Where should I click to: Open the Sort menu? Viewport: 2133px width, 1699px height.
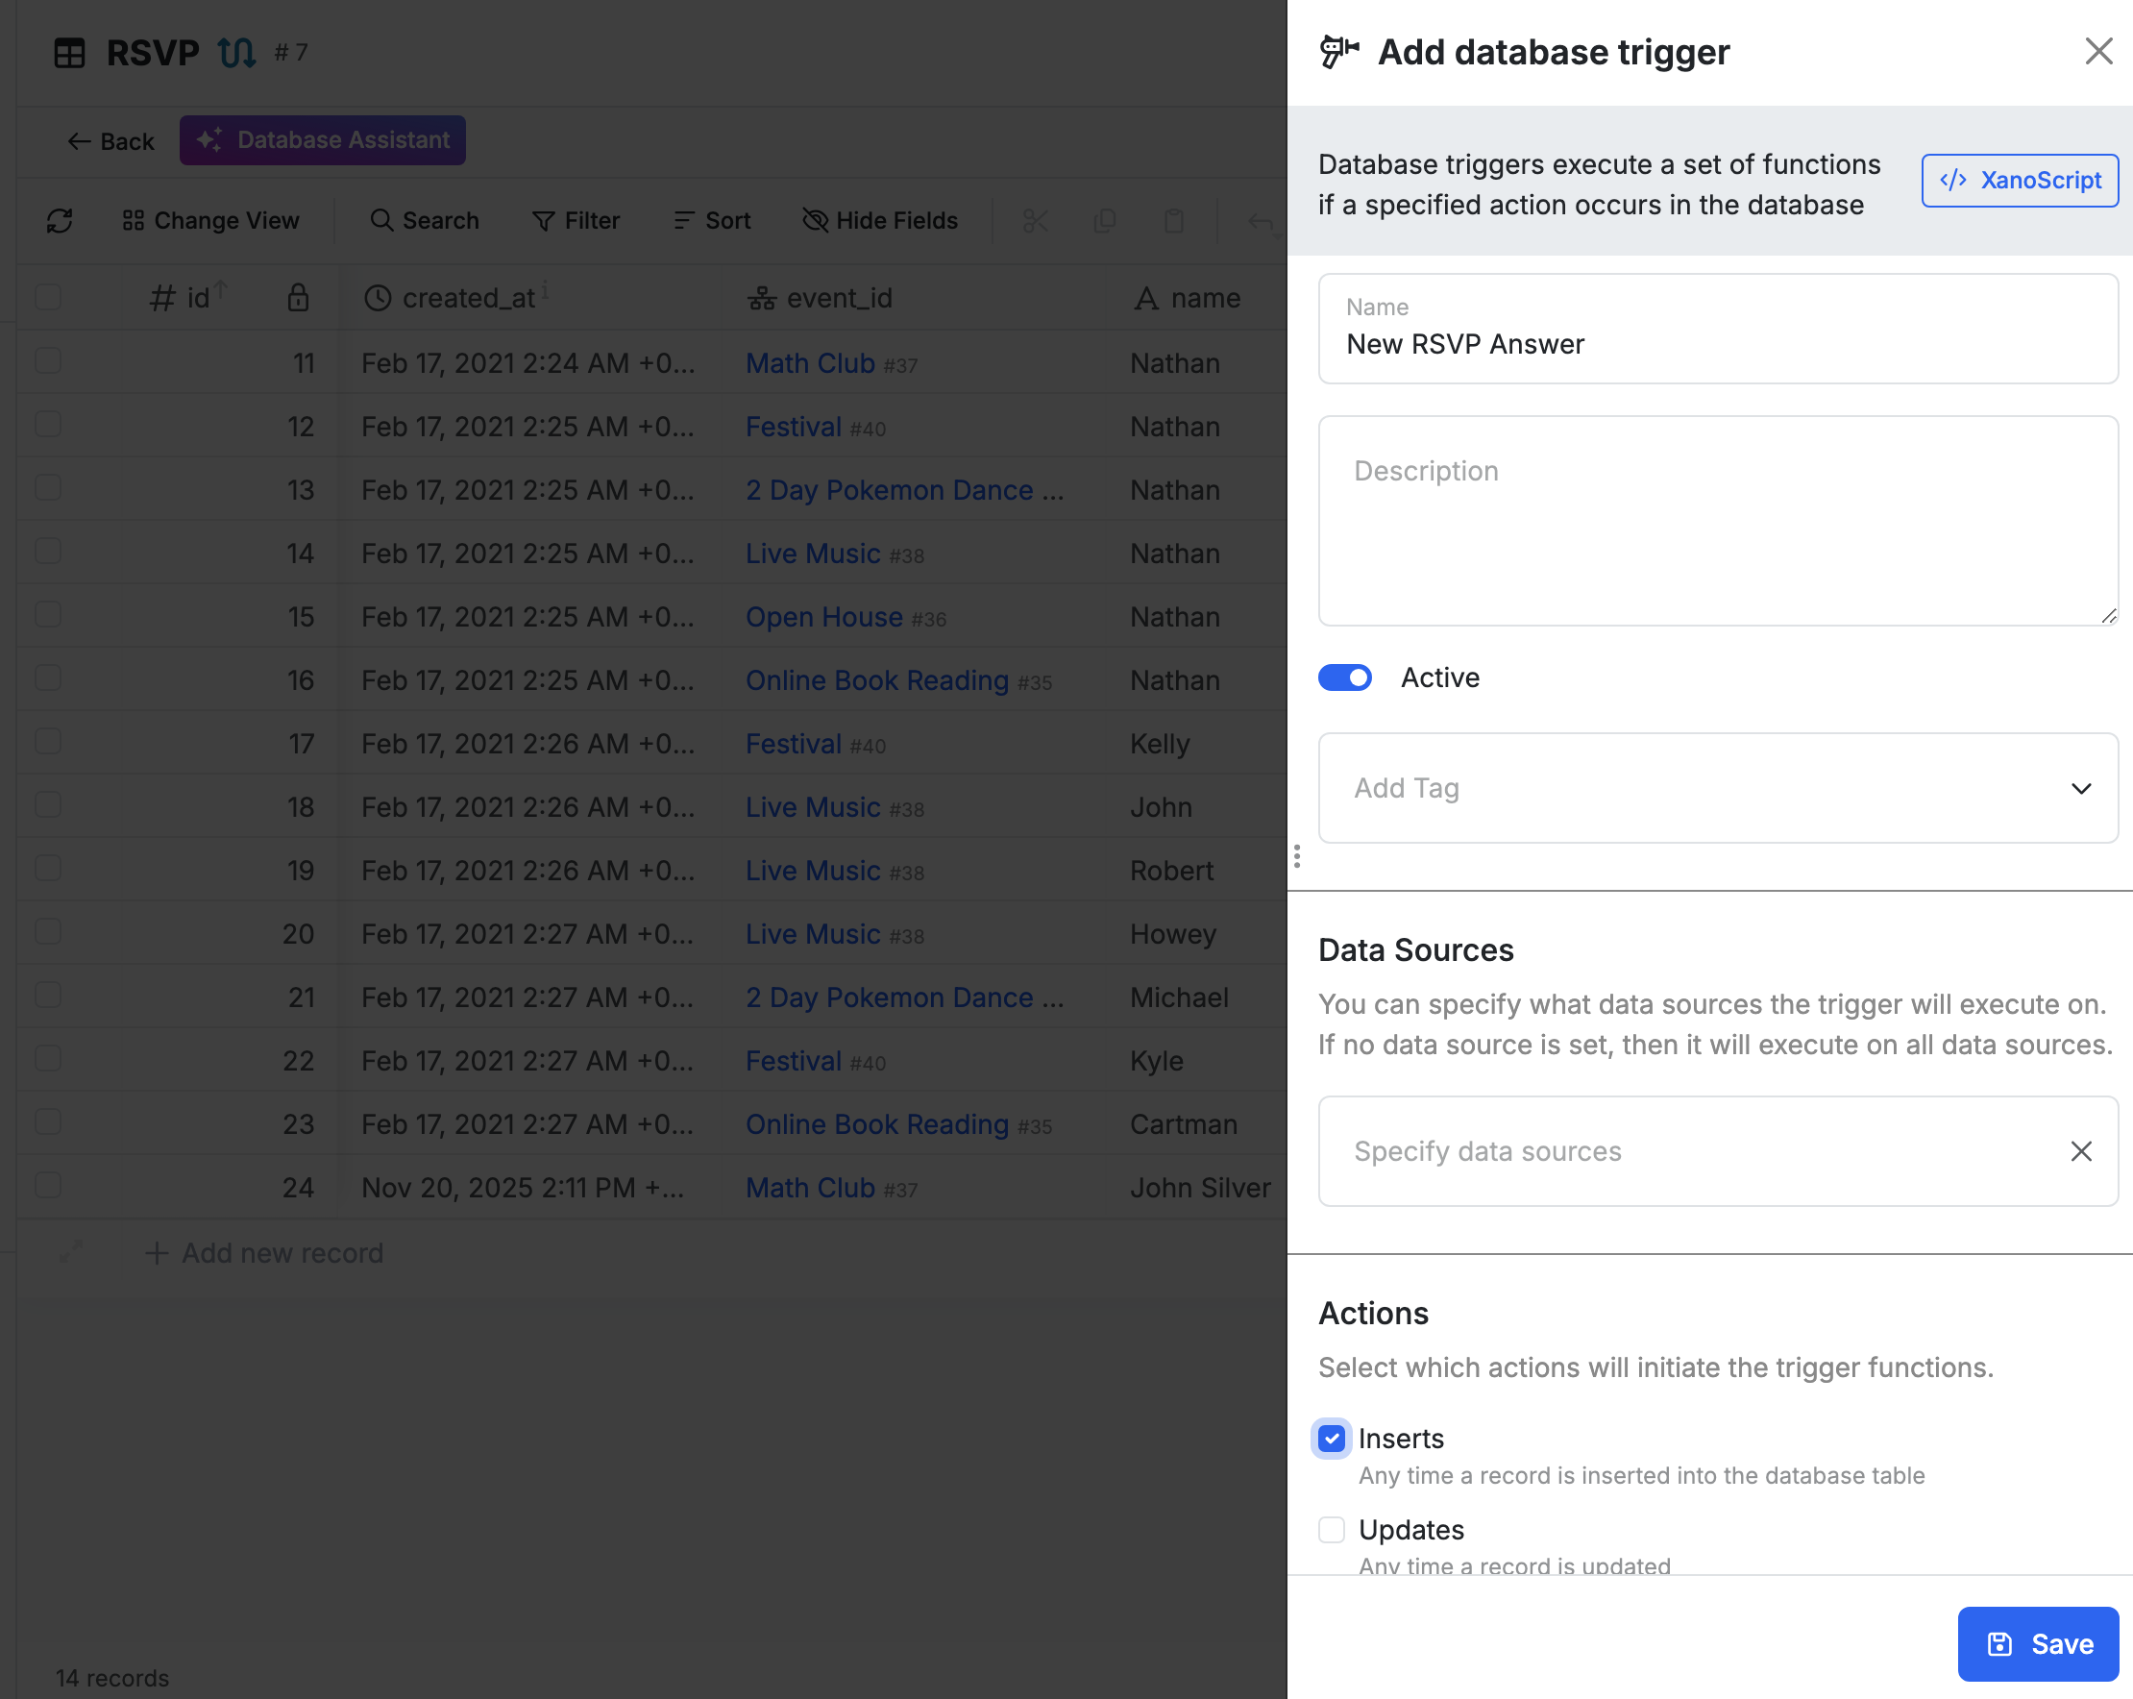tap(710, 221)
